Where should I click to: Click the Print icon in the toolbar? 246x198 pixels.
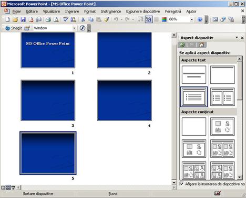(48, 19)
